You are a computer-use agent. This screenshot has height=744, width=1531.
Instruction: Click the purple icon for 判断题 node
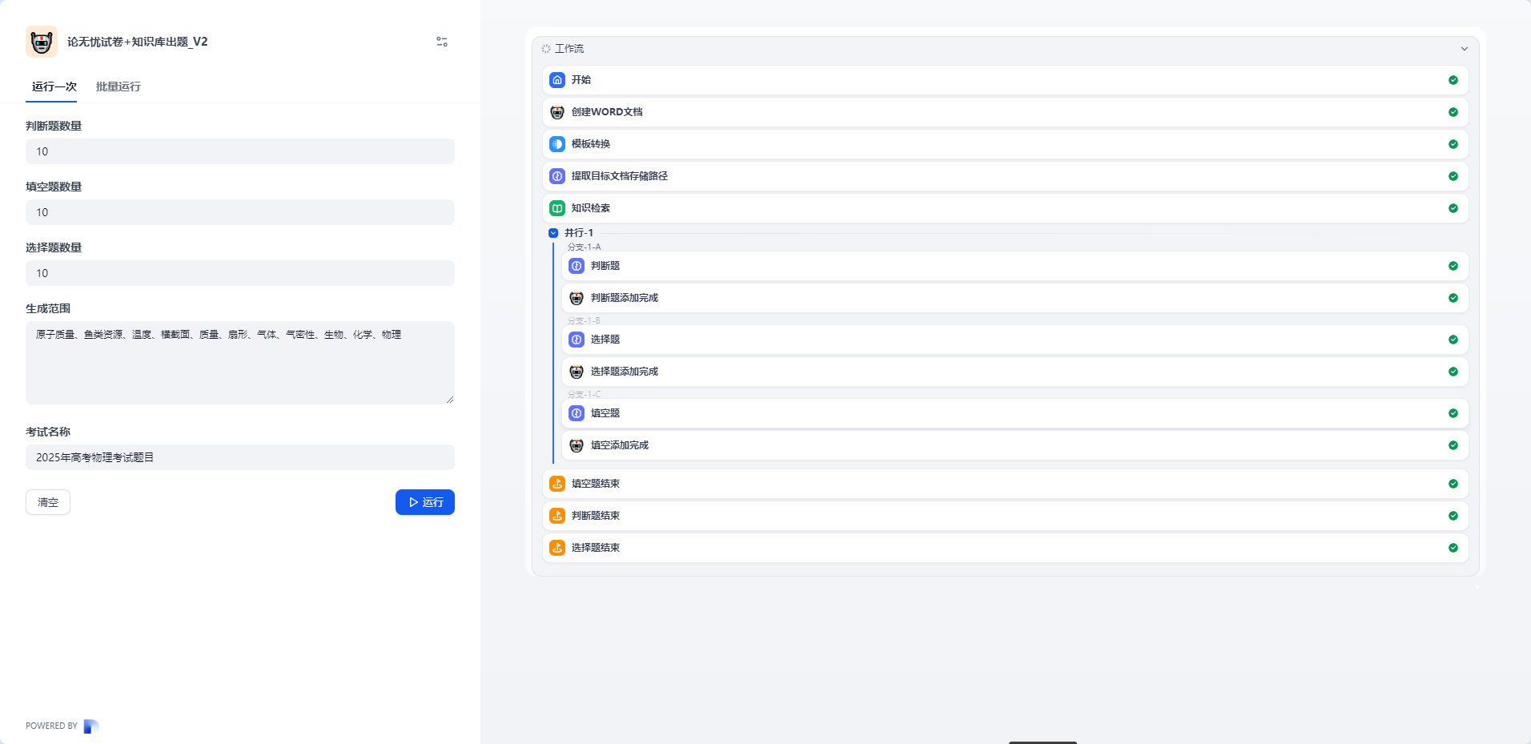577,266
